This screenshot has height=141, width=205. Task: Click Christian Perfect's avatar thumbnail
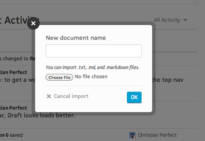click(x=132, y=135)
